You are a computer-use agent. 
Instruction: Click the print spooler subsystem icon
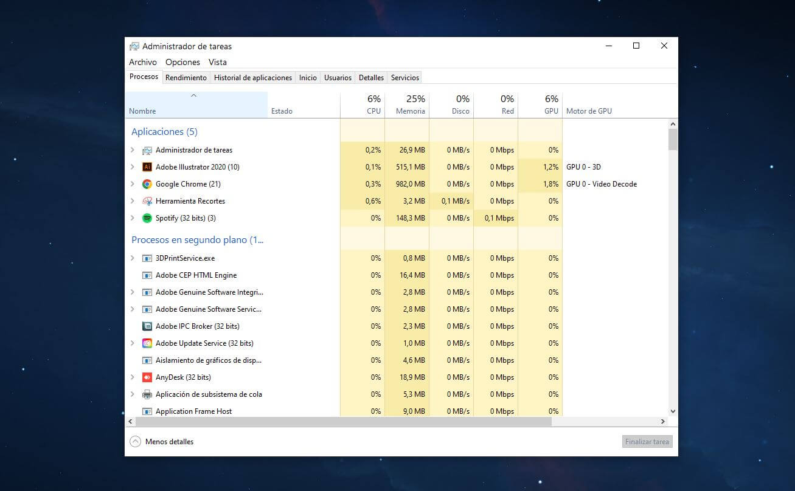pyautogui.click(x=147, y=394)
